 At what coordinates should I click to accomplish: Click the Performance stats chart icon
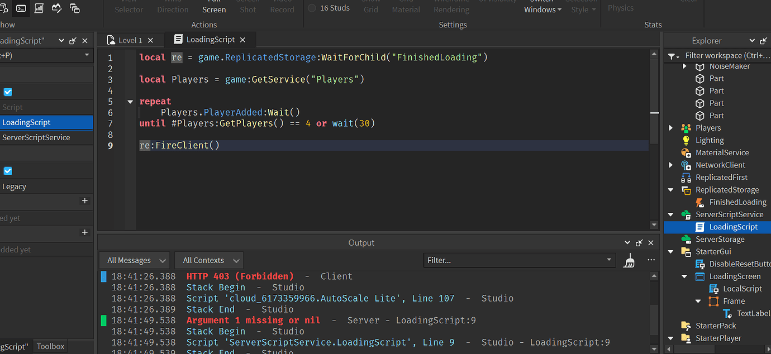(39, 8)
